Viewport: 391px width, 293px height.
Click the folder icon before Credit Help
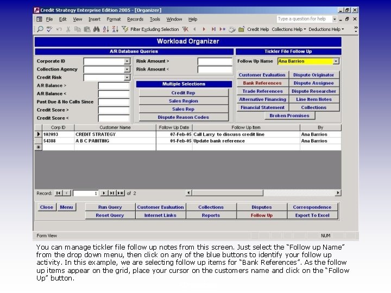(241, 29)
